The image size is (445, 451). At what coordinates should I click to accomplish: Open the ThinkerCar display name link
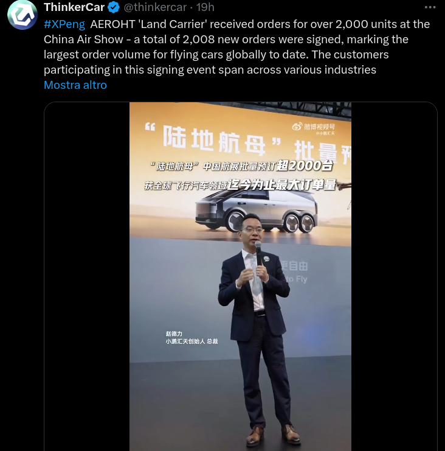[x=74, y=7]
